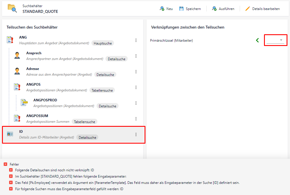
Task: Open three-dot menu for ANGPOSSUM row
Action: pos(136,119)
